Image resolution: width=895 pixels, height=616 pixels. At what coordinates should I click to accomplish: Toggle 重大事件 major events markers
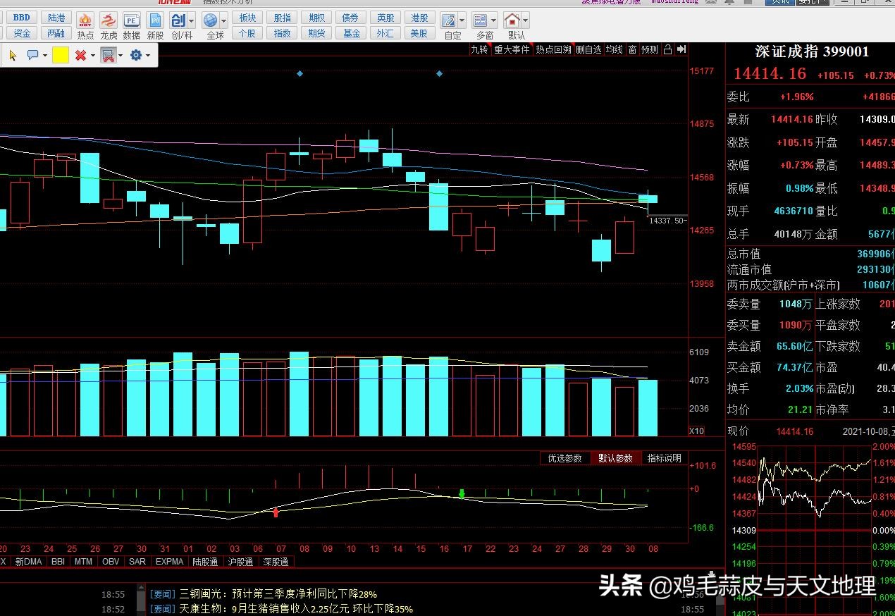click(x=512, y=49)
